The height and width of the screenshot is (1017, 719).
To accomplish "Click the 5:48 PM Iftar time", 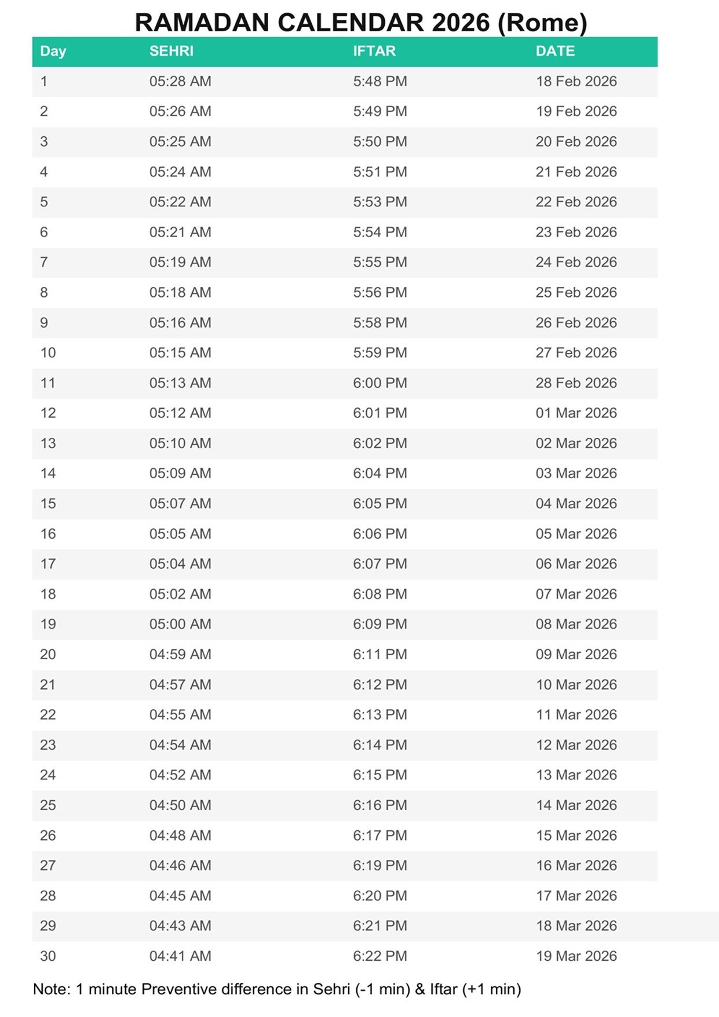I will pos(380,81).
